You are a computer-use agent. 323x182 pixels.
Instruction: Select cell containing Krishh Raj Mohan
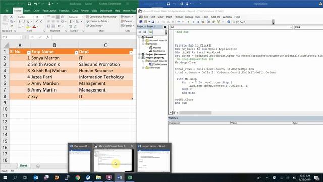(x=55, y=71)
